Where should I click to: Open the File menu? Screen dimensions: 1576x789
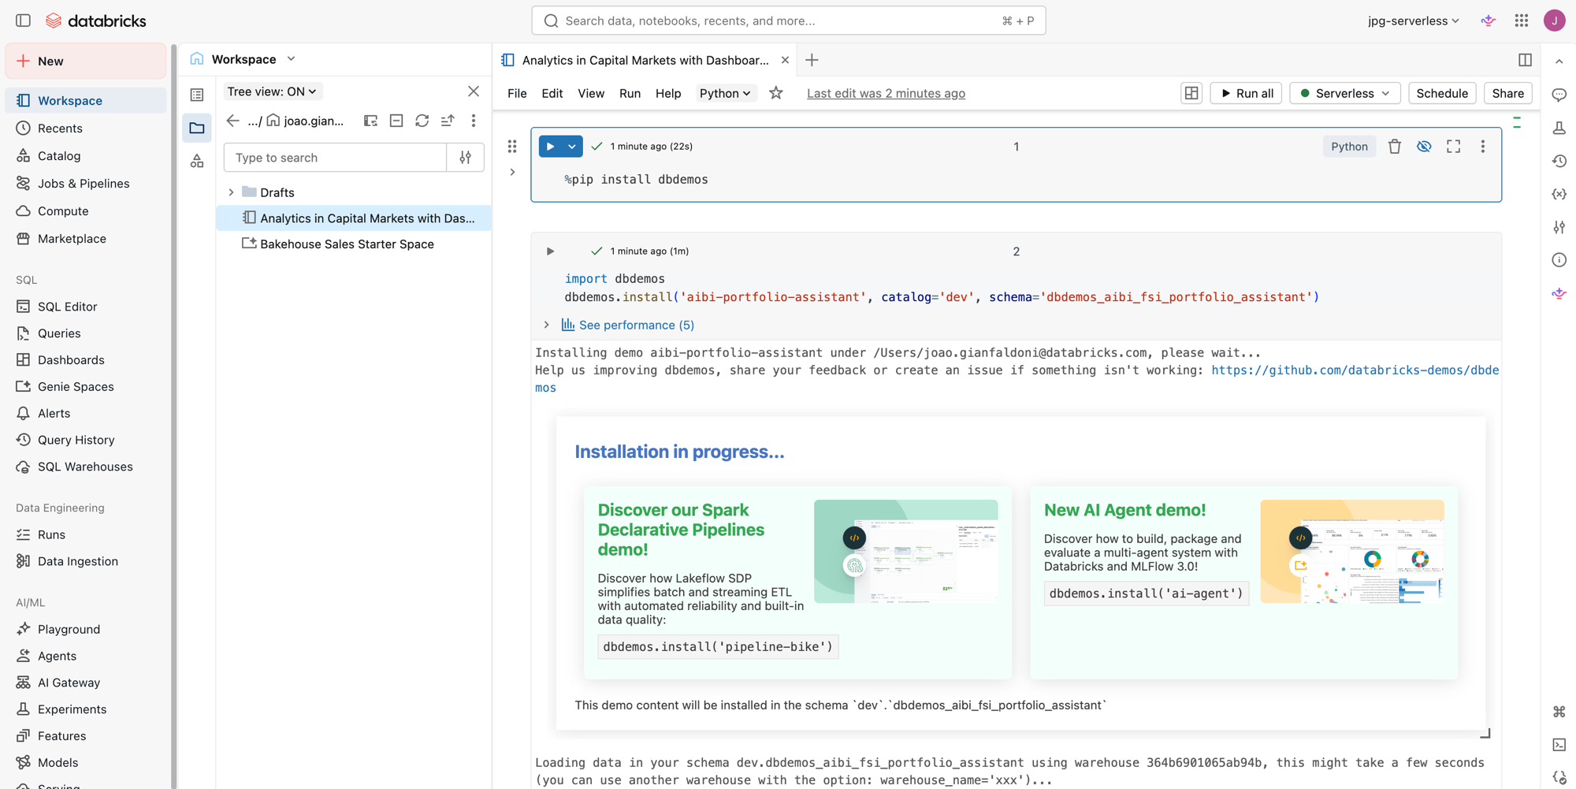coord(517,93)
